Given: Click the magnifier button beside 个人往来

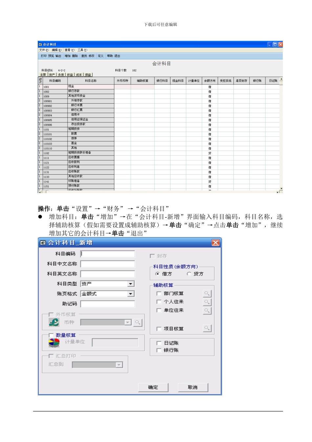Looking at the screenshot, I should tap(207, 302).
